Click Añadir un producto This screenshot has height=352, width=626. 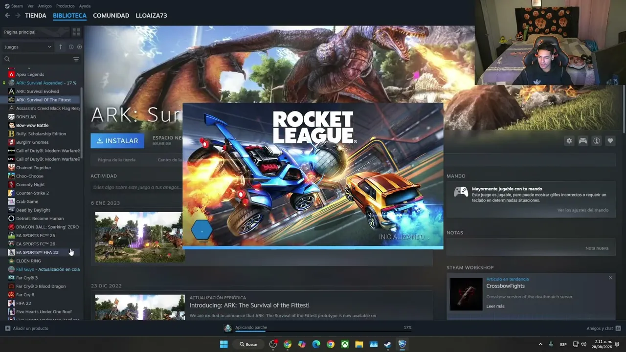click(27, 329)
